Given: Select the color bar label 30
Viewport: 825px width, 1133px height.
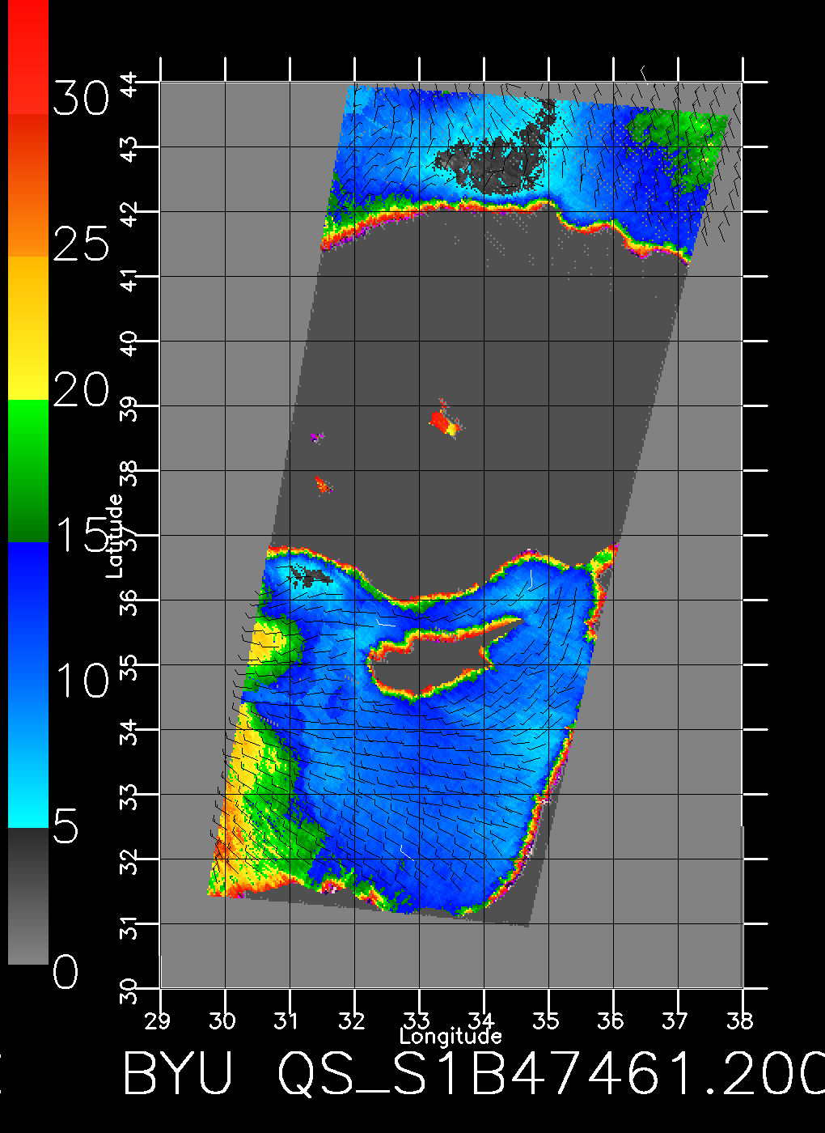Looking at the screenshot, I should tap(81, 99).
